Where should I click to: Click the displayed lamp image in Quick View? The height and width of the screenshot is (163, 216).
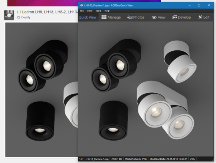[x=146, y=89]
